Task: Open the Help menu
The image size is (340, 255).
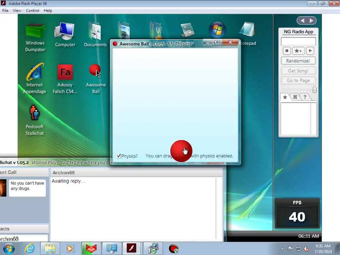Action: [48, 11]
